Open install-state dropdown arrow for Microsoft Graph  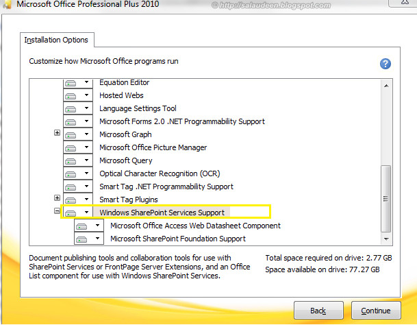(86, 134)
